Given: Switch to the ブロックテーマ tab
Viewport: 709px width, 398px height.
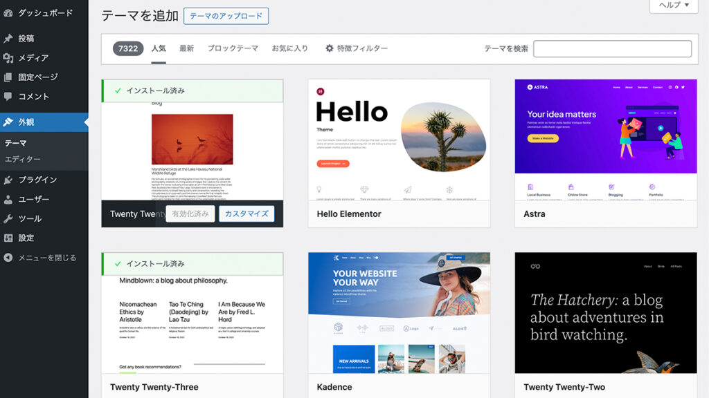Looking at the screenshot, I should coord(233,48).
